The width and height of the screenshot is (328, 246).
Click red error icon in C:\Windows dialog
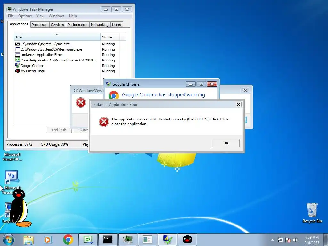tap(81, 103)
